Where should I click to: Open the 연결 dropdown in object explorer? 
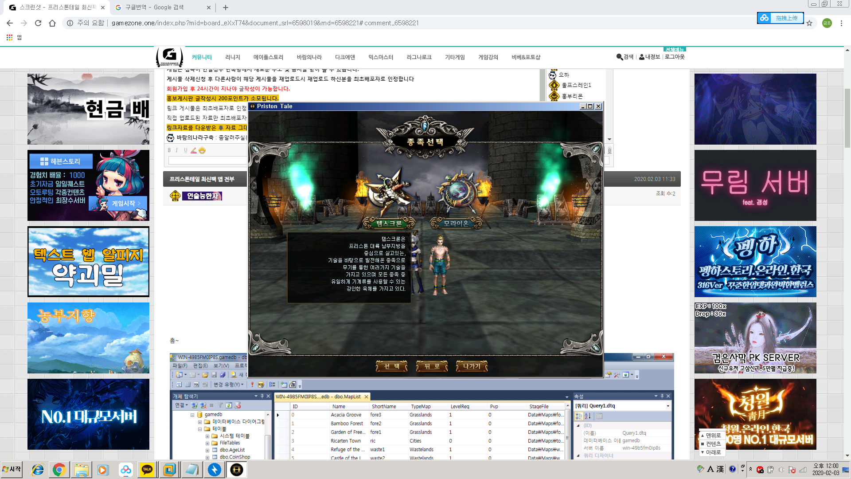pyautogui.click(x=181, y=405)
